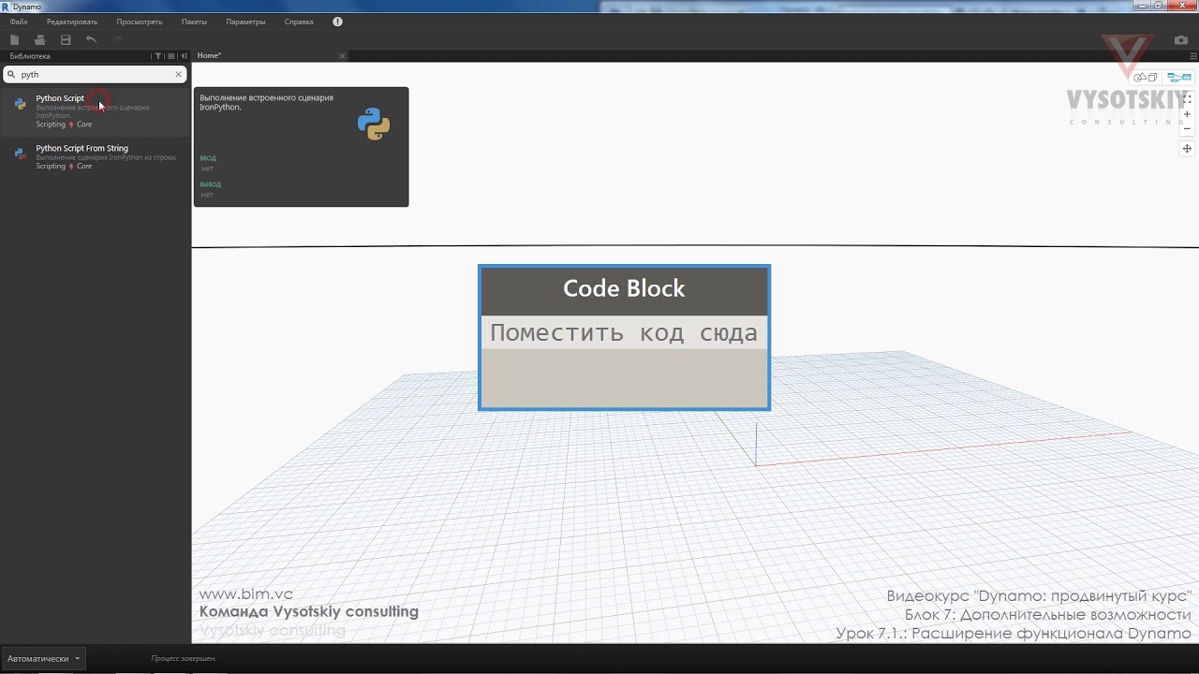This screenshot has height=674, width=1199.
Task: Open the Файл menu
Action: click(19, 22)
